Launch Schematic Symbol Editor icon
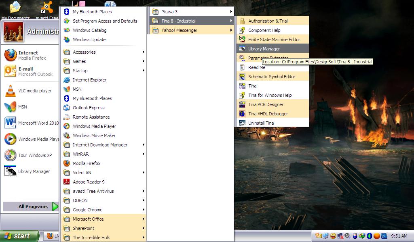The image size is (414, 242). [x=242, y=77]
